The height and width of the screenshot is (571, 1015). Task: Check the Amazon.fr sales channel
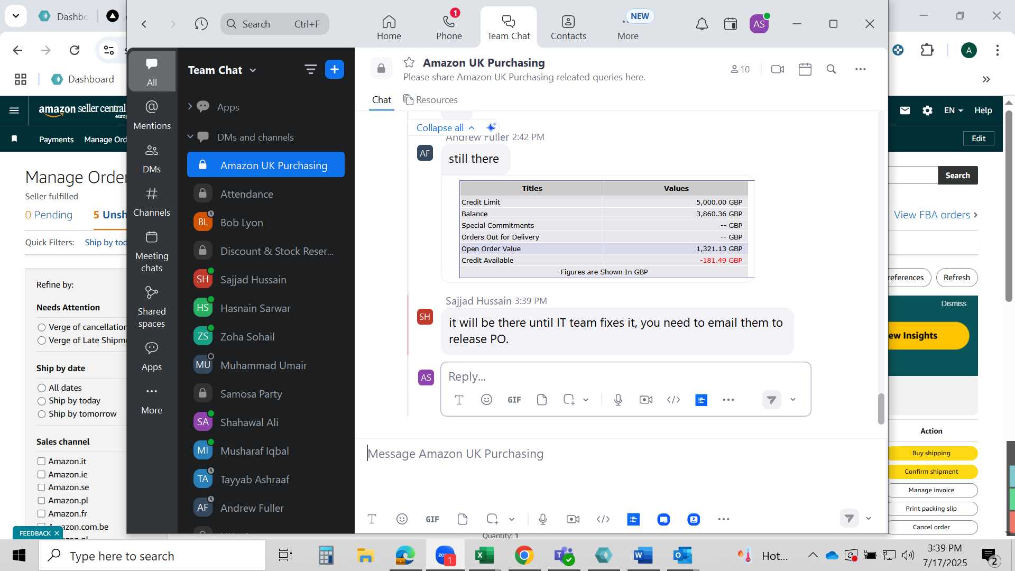pos(41,513)
